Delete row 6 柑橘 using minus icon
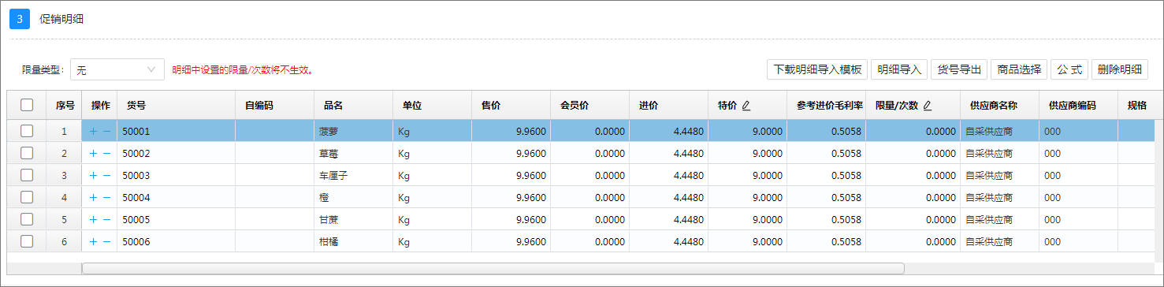Viewport: 1164px width, 287px height. click(106, 242)
